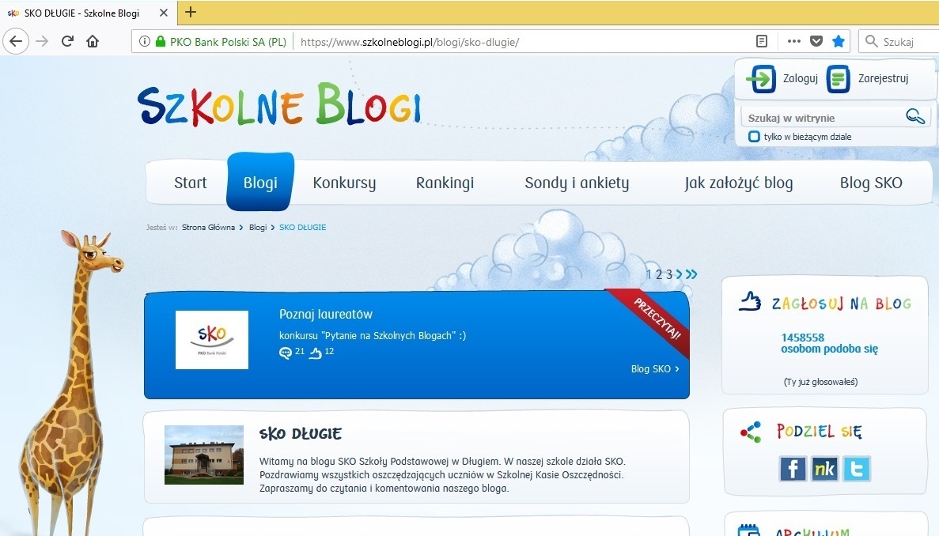939x536 pixels.
Task: Open the Start menu item
Action: [x=191, y=183]
